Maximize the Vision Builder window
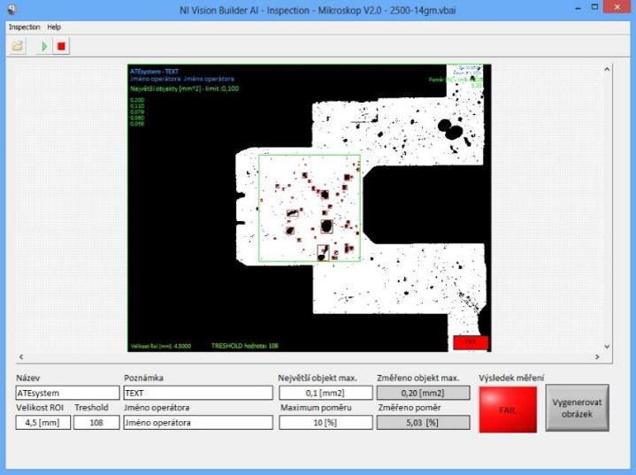The height and width of the screenshot is (475, 636). pos(594,7)
